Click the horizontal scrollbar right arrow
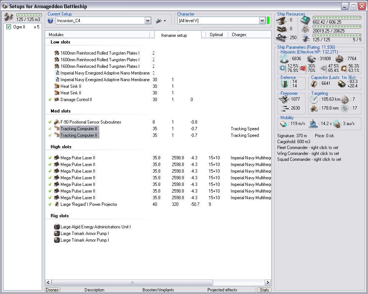 coord(268,283)
